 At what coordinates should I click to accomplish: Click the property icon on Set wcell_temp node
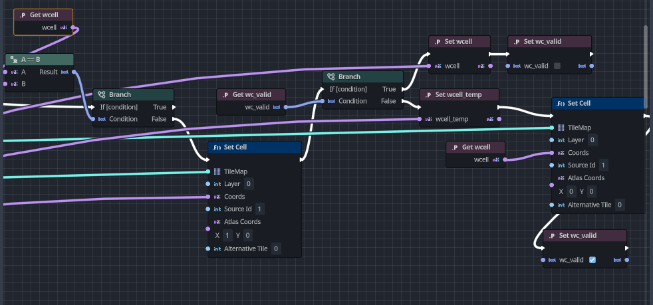pos(428,95)
